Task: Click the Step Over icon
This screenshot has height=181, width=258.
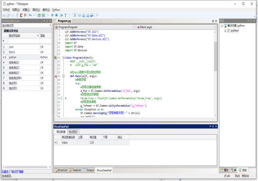Action: click(62, 15)
